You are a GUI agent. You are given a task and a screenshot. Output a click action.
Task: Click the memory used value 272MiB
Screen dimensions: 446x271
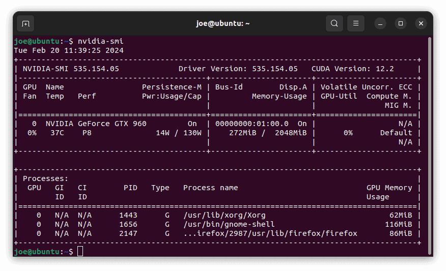point(243,133)
